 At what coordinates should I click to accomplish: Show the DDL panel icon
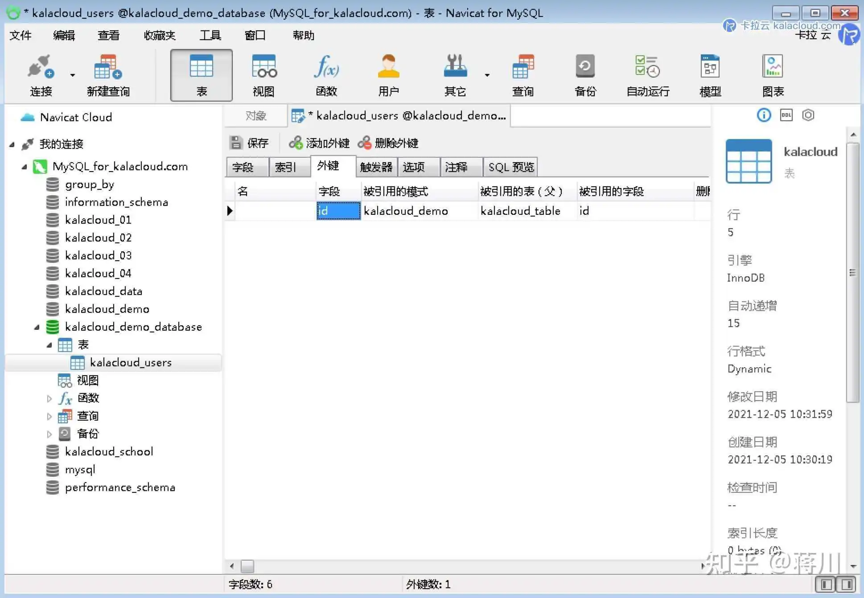click(x=786, y=115)
